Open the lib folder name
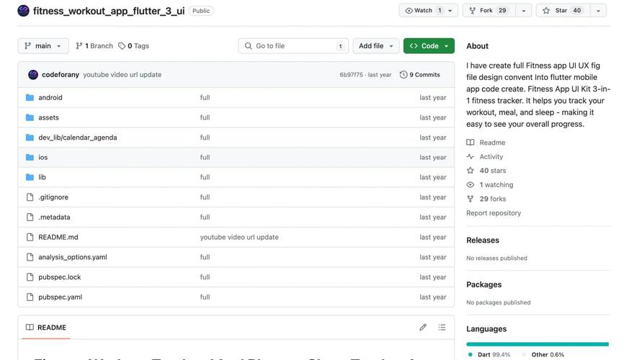This screenshot has height=360, width=637. (x=43, y=177)
